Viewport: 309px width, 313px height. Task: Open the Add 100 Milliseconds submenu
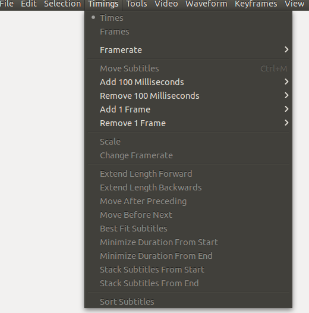click(188, 82)
